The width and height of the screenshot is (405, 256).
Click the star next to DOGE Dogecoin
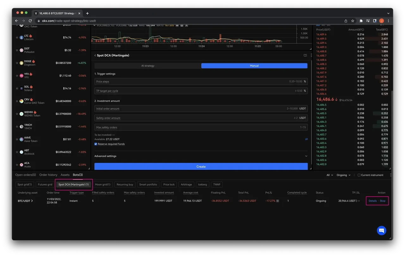pyautogui.click(x=17, y=63)
